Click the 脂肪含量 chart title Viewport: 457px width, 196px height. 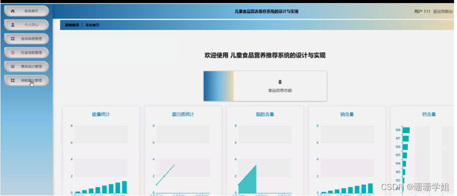tap(265, 114)
